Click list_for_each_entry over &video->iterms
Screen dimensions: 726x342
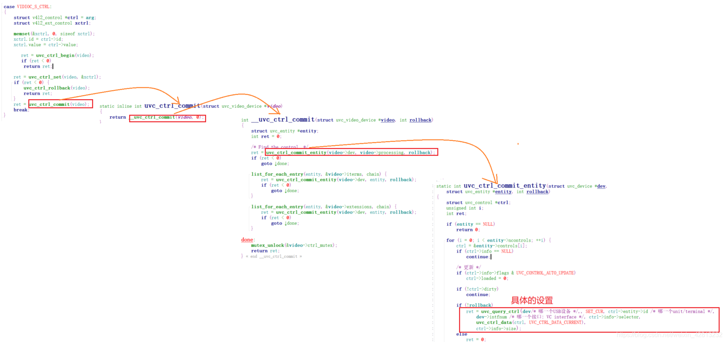(x=319, y=174)
